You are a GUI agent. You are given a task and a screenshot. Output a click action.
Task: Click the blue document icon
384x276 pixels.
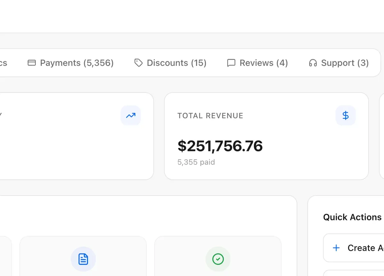coord(83,259)
